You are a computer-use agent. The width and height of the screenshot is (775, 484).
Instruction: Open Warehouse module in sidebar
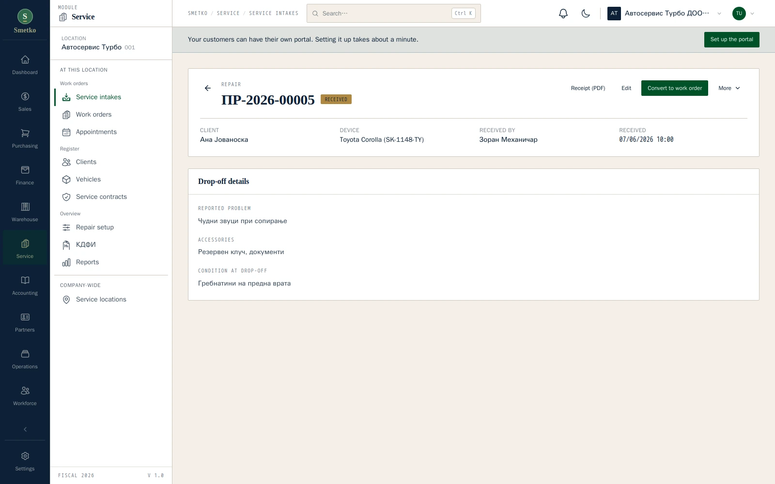(x=25, y=212)
